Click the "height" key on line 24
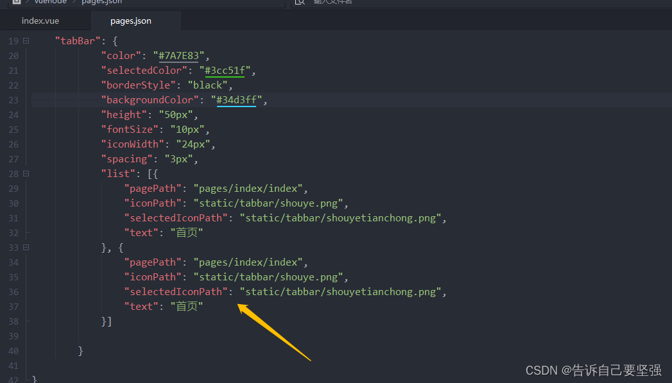This screenshot has height=383, width=672. [x=124, y=115]
